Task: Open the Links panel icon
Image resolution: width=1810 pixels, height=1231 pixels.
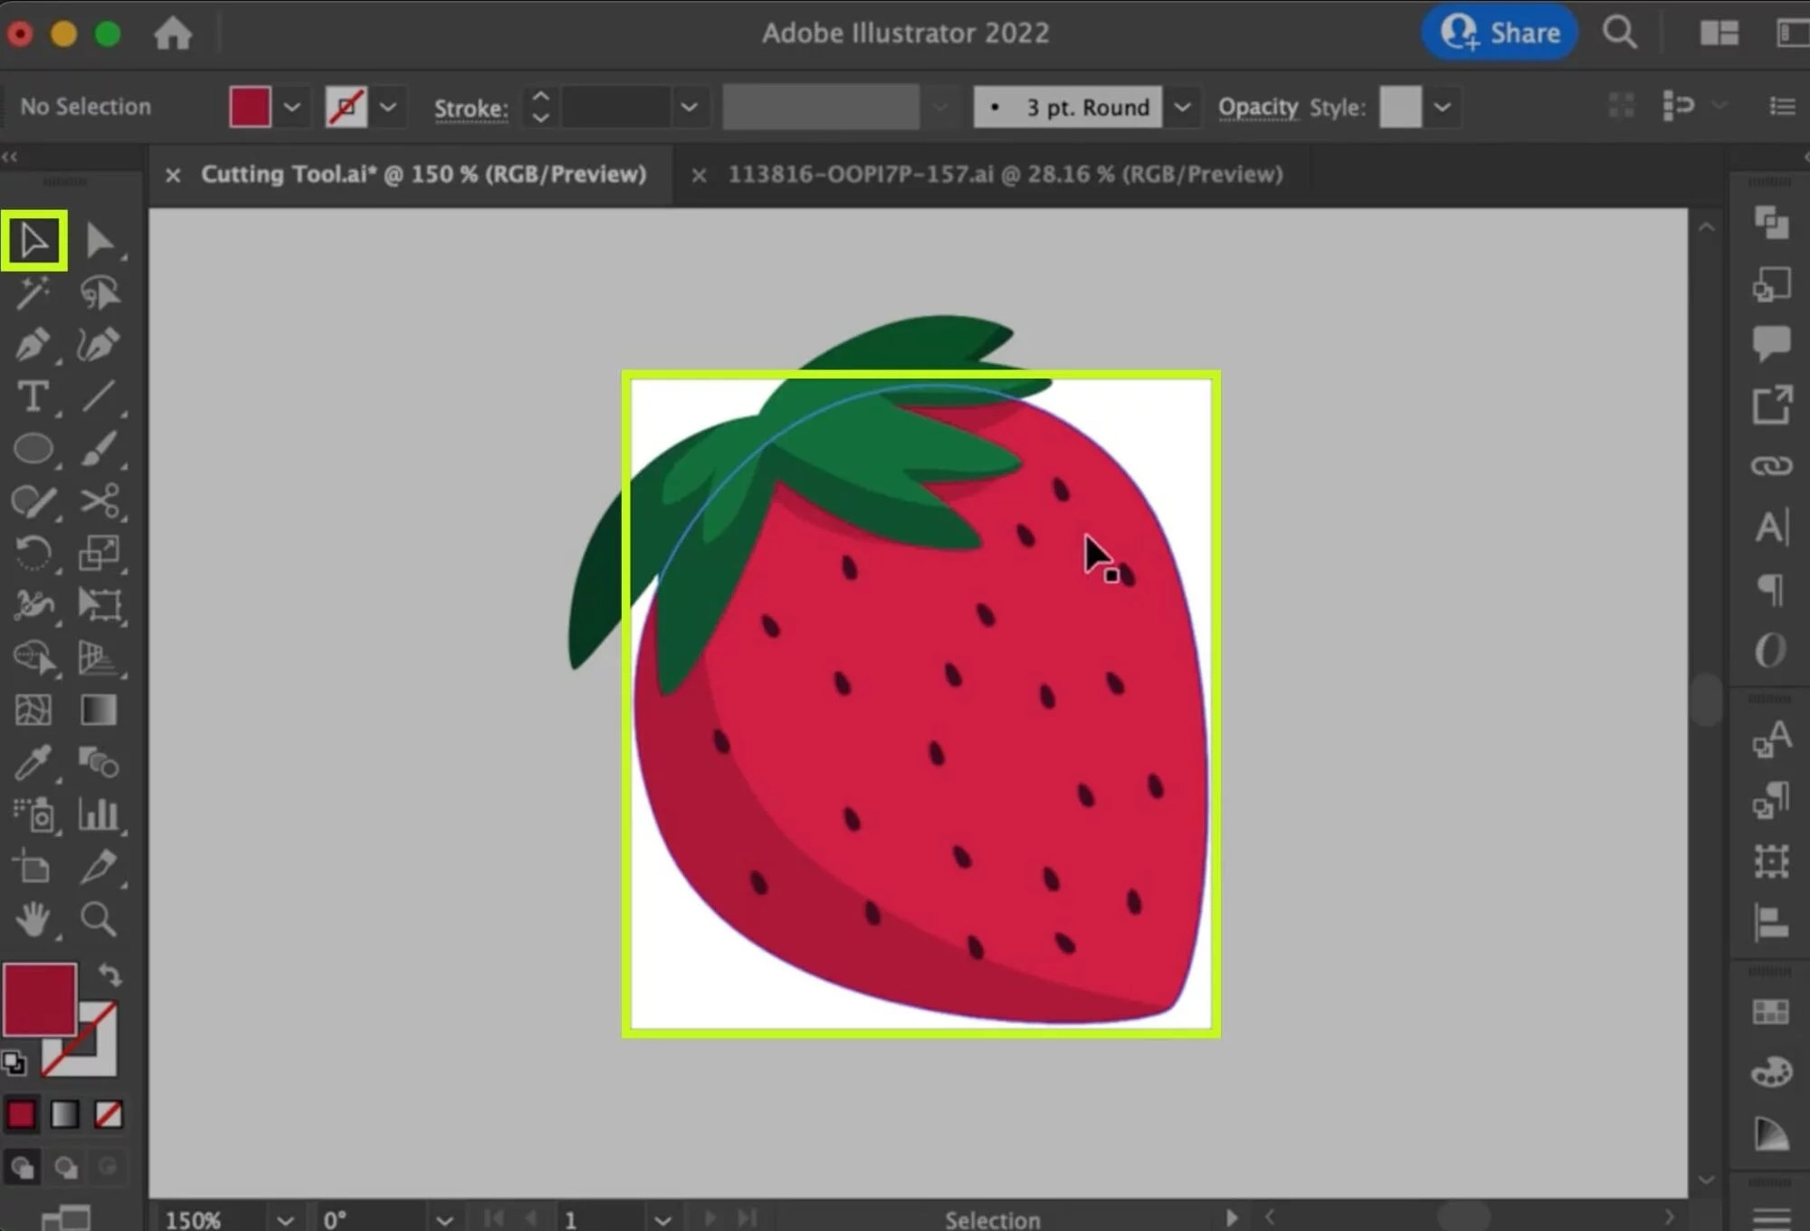Action: [1771, 464]
